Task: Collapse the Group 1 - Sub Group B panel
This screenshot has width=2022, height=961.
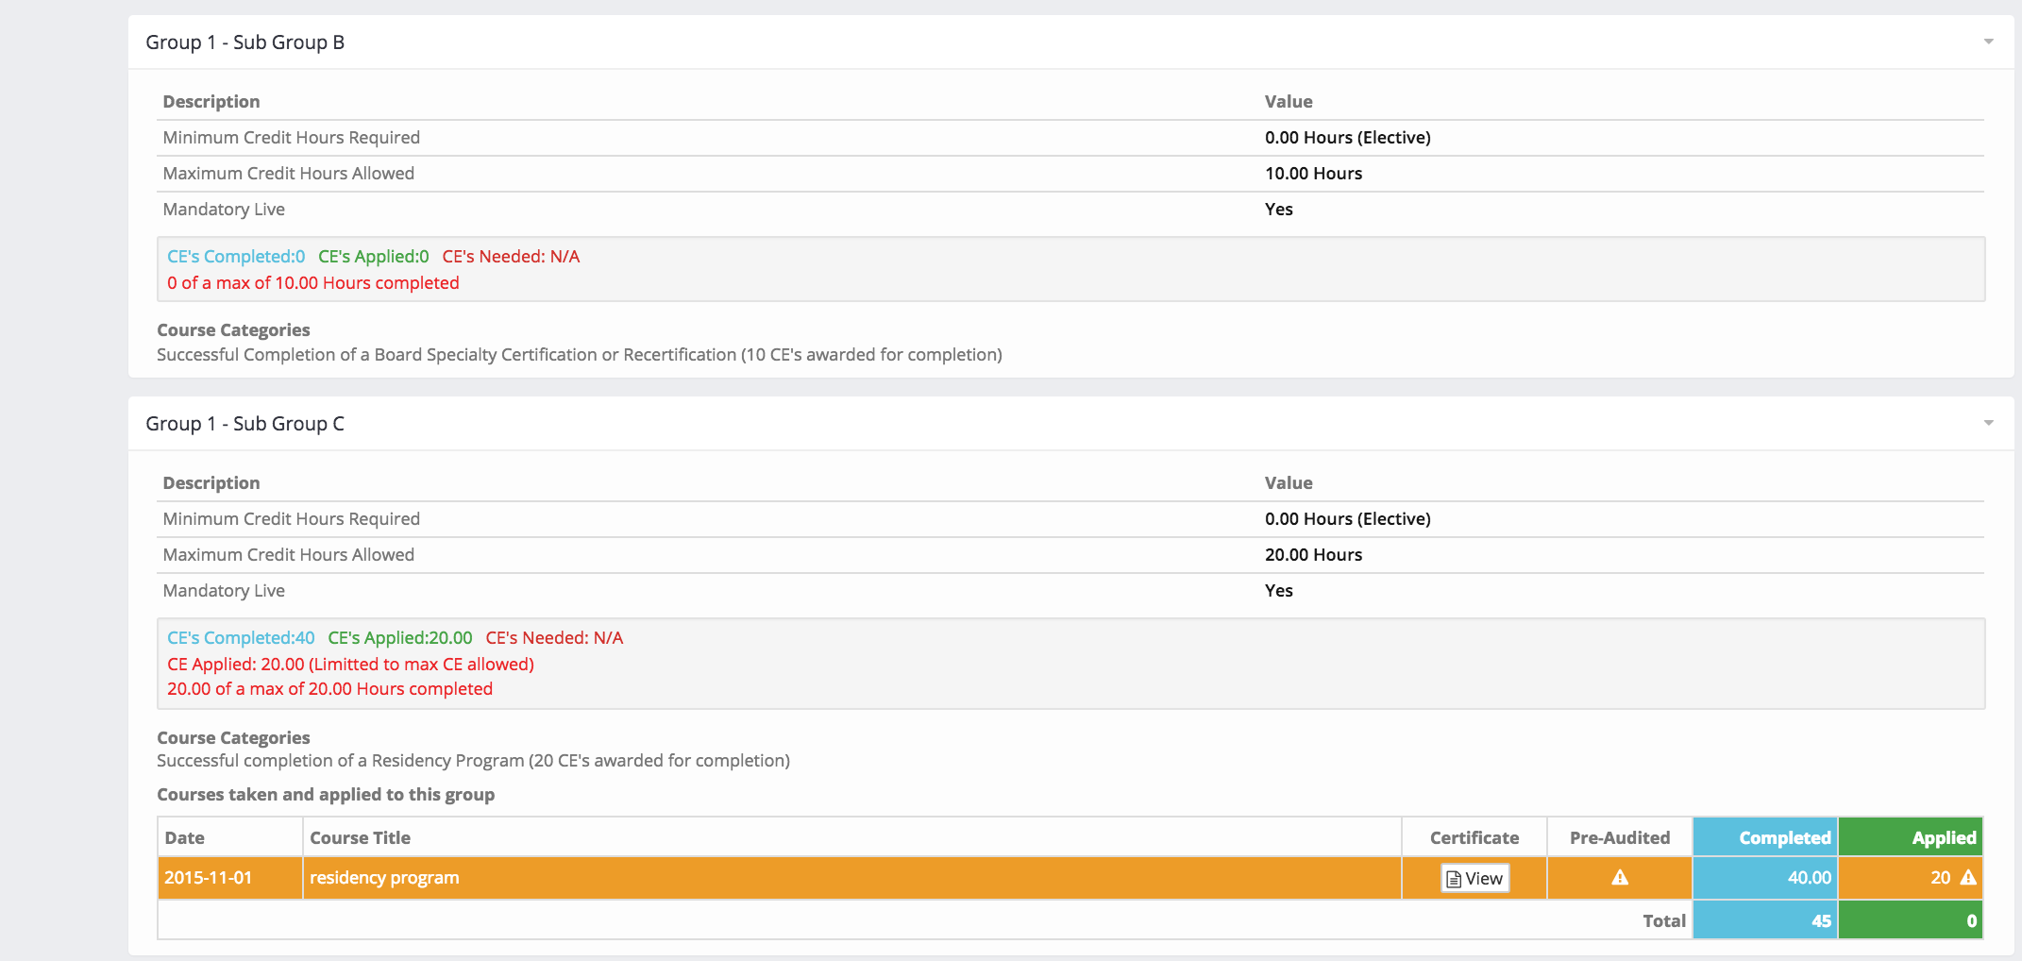Action: tap(1988, 42)
